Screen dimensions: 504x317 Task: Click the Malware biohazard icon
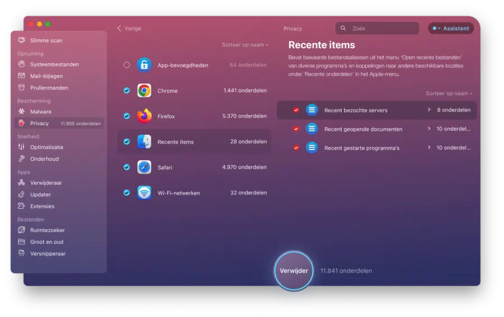(x=21, y=111)
